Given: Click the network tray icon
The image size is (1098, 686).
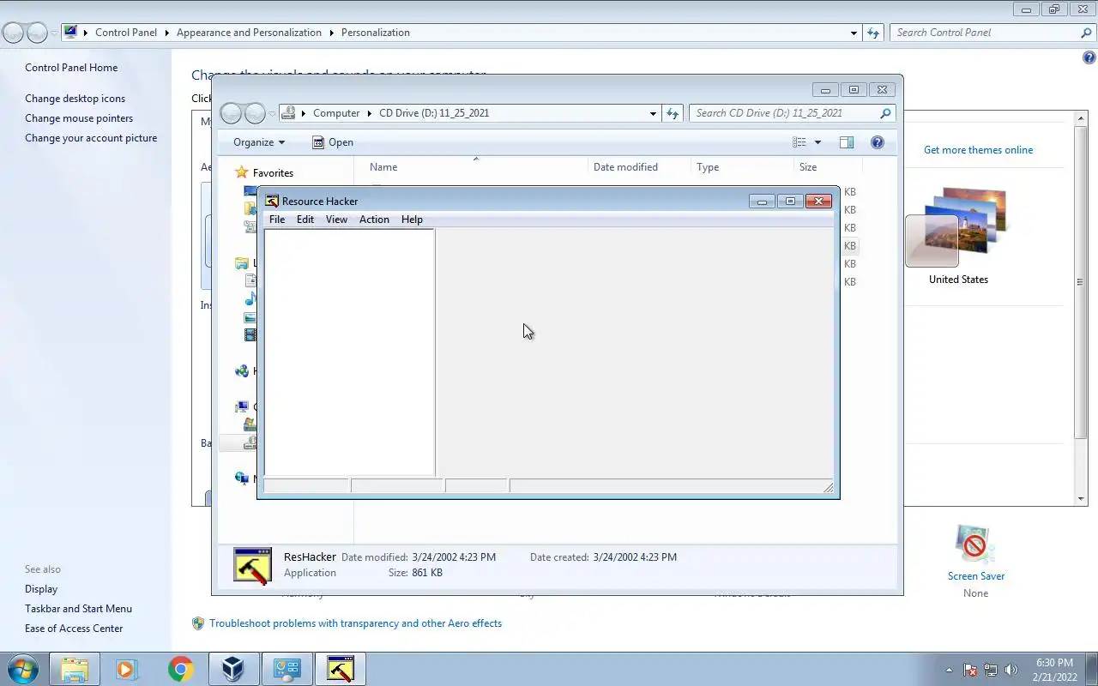Looking at the screenshot, I should [991, 670].
